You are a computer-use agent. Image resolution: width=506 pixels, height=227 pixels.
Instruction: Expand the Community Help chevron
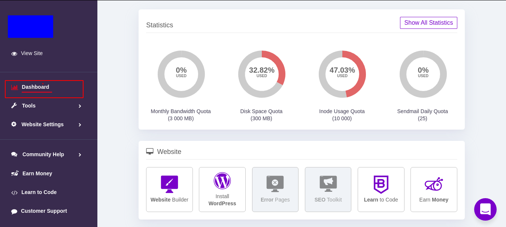80,155
